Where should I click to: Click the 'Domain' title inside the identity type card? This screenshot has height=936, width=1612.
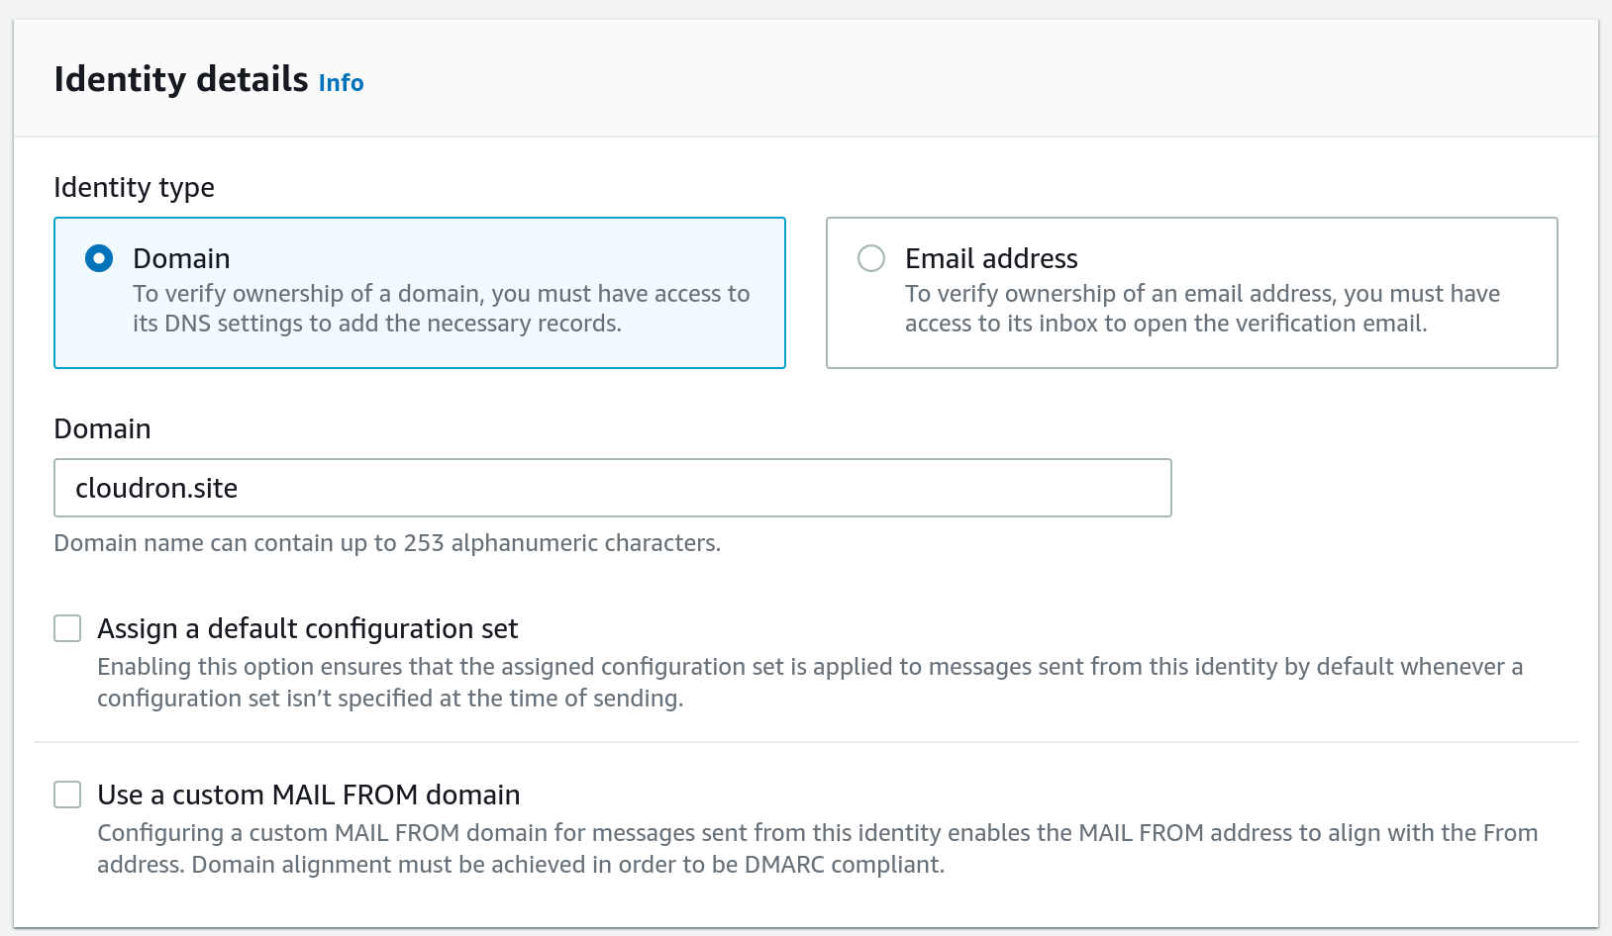181,258
